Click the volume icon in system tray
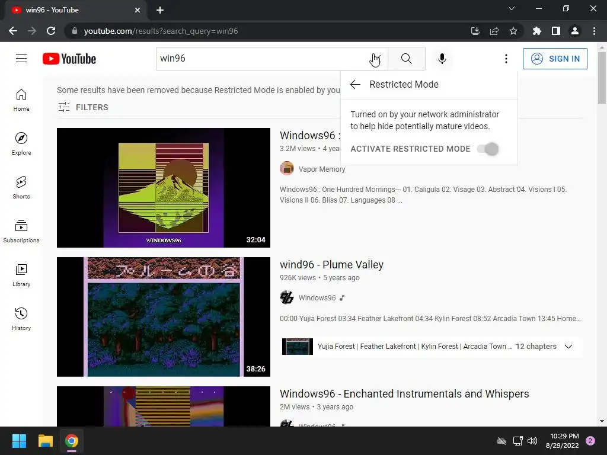The width and height of the screenshot is (607, 455). [532, 441]
